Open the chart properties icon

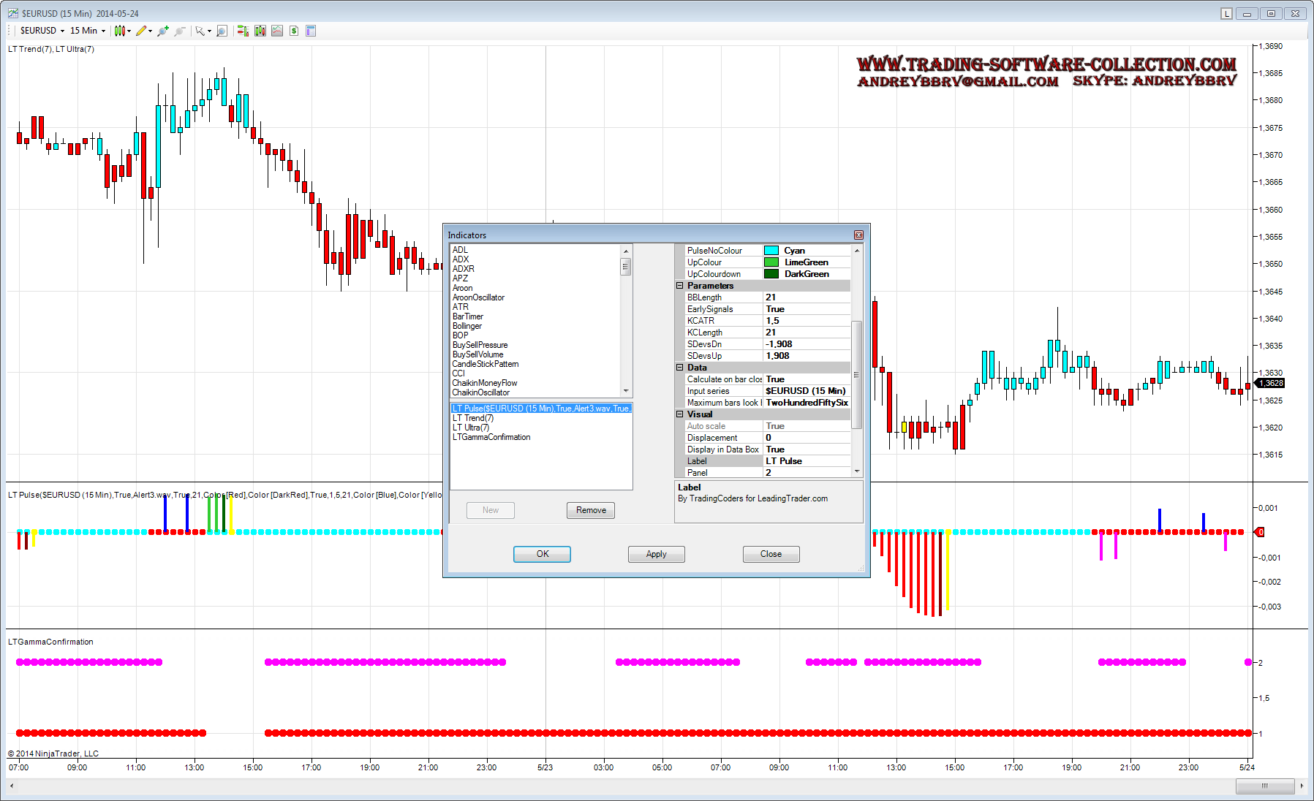point(311,31)
